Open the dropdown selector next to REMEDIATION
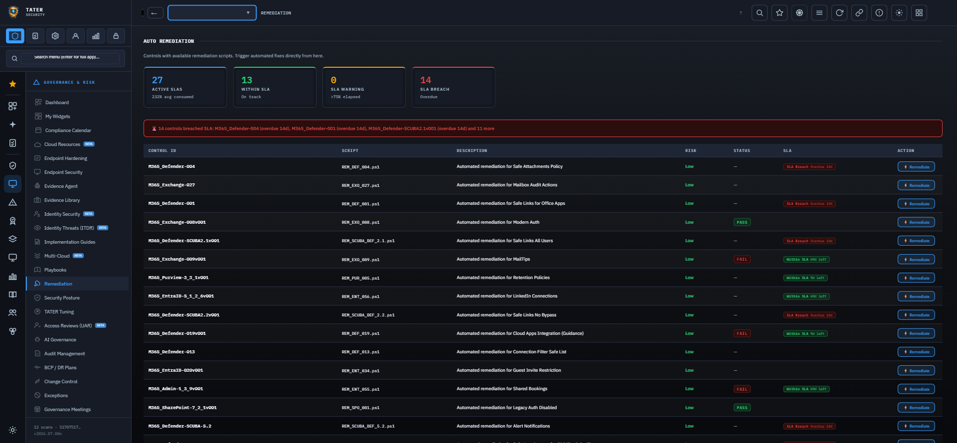 (x=212, y=13)
